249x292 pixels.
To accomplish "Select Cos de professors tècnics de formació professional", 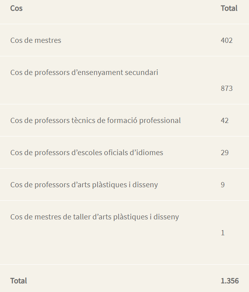I will click(x=96, y=121).
